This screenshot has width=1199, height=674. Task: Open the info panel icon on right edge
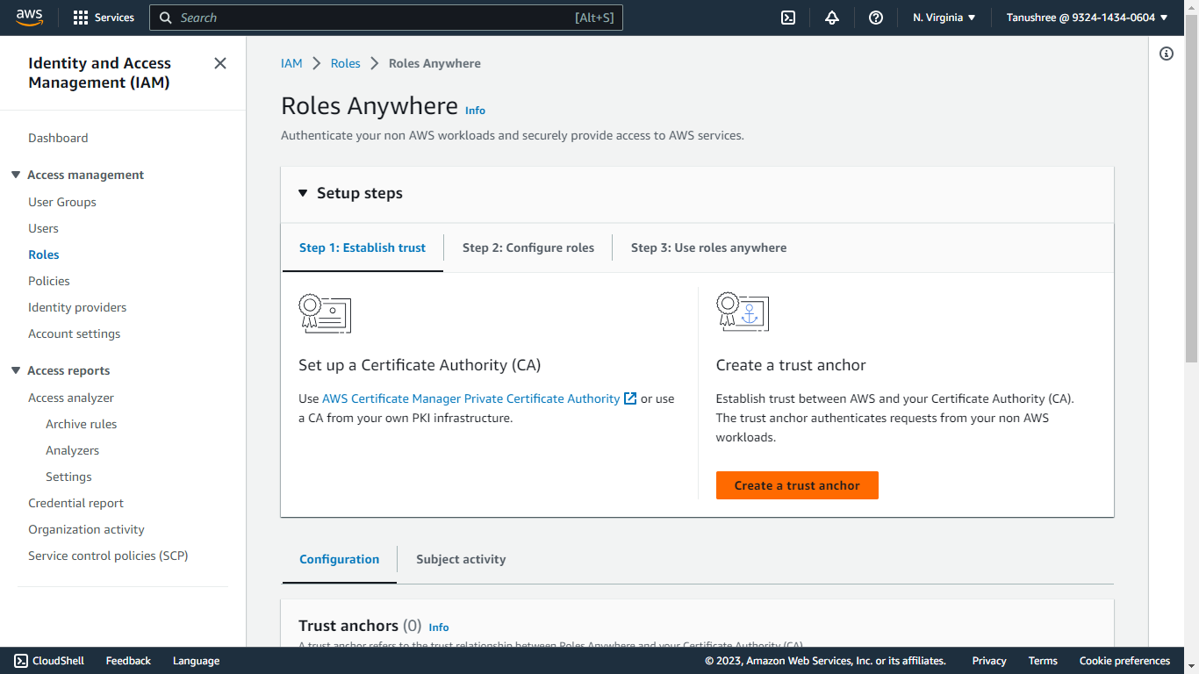(1167, 54)
